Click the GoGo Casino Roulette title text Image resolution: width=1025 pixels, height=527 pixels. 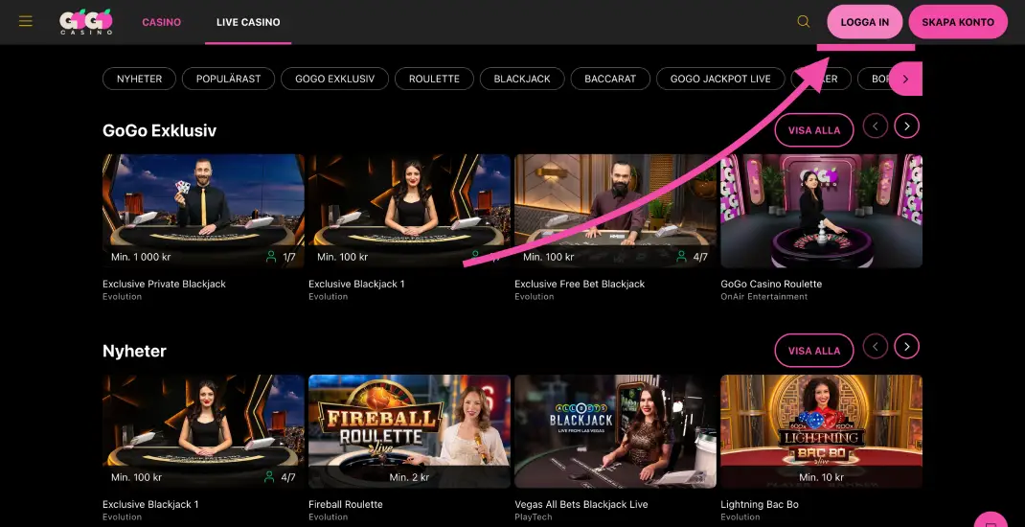(771, 284)
